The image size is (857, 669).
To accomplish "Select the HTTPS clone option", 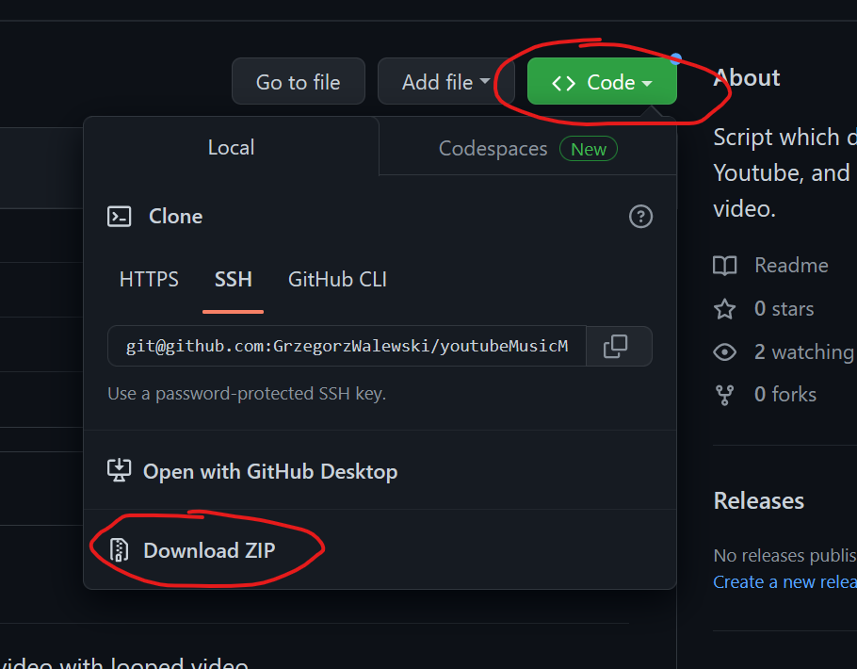I will pos(149,280).
